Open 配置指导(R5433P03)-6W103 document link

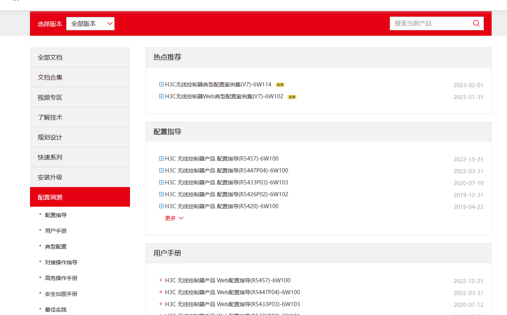pyautogui.click(x=227, y=182)
